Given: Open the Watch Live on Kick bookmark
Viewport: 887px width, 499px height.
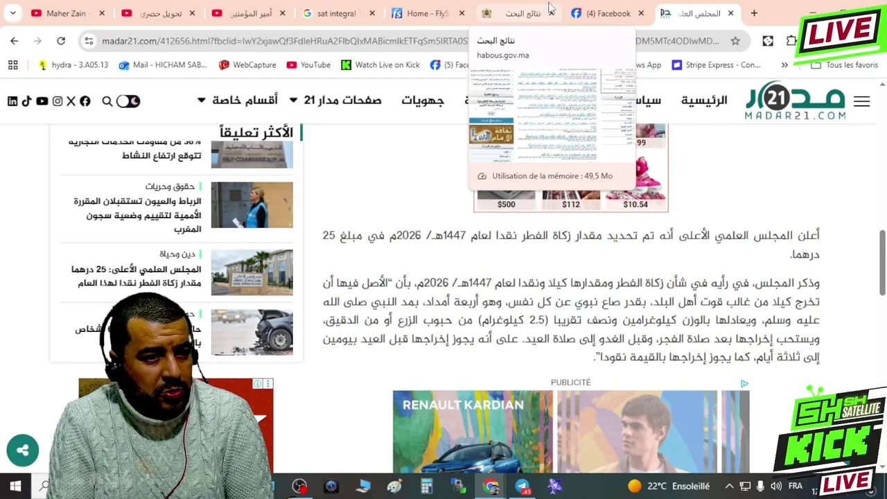Looking at the screenshot, I should click(380, 64).
